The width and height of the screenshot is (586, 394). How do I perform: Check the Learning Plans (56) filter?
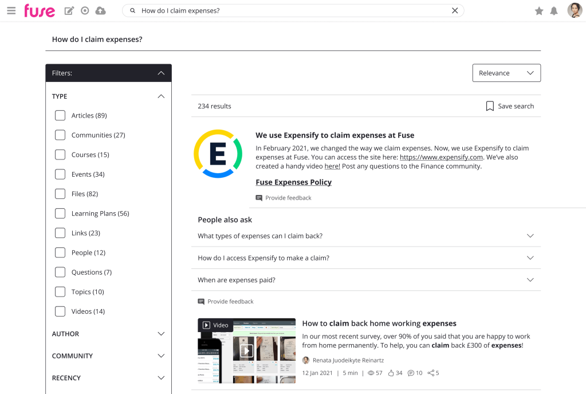[x=60, y=213]
